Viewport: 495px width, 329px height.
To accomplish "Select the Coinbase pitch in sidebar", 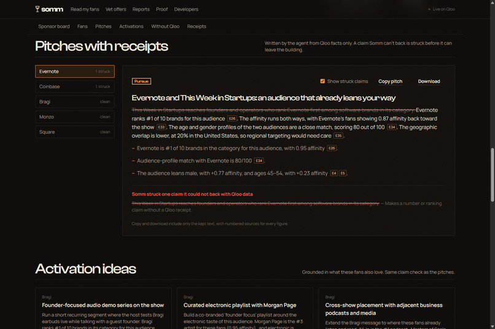I will pos(75,86).
